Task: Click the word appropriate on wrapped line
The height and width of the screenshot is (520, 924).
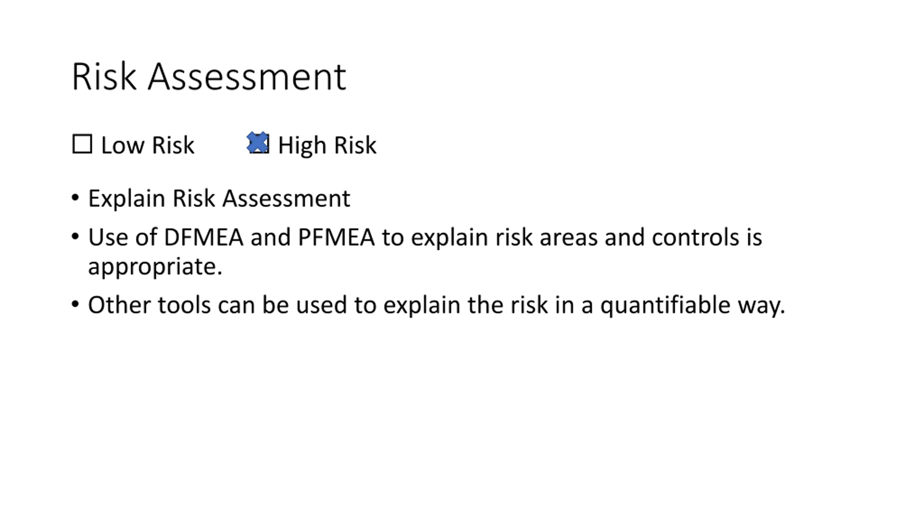Action: pyautogui.click(x=155, y=267)
